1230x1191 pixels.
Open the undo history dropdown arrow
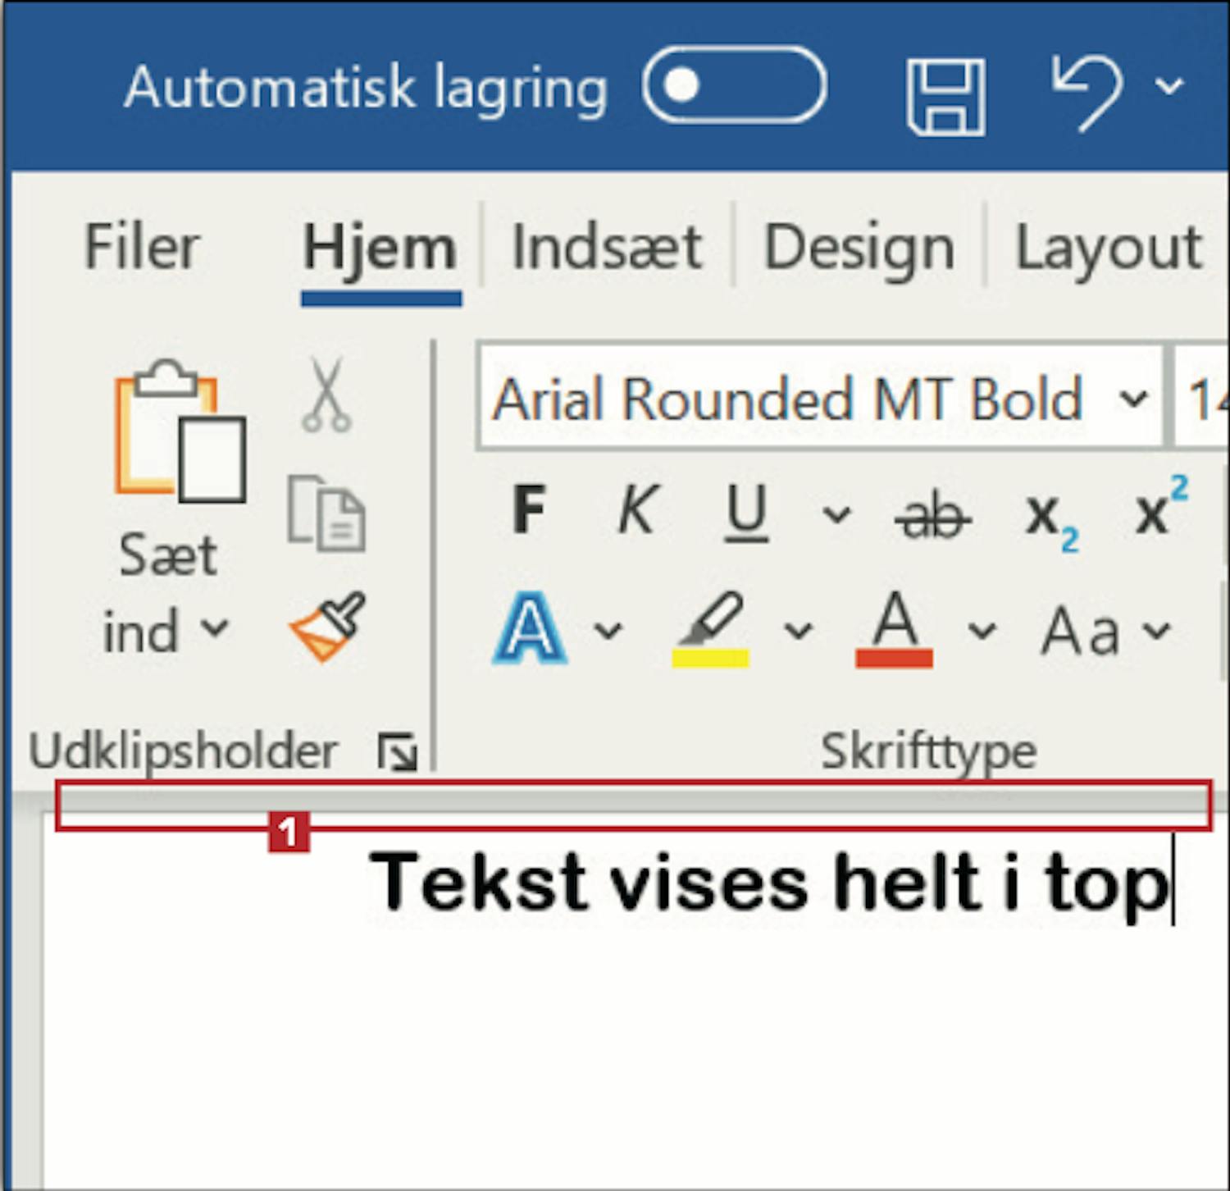[x=1168, y=84]
